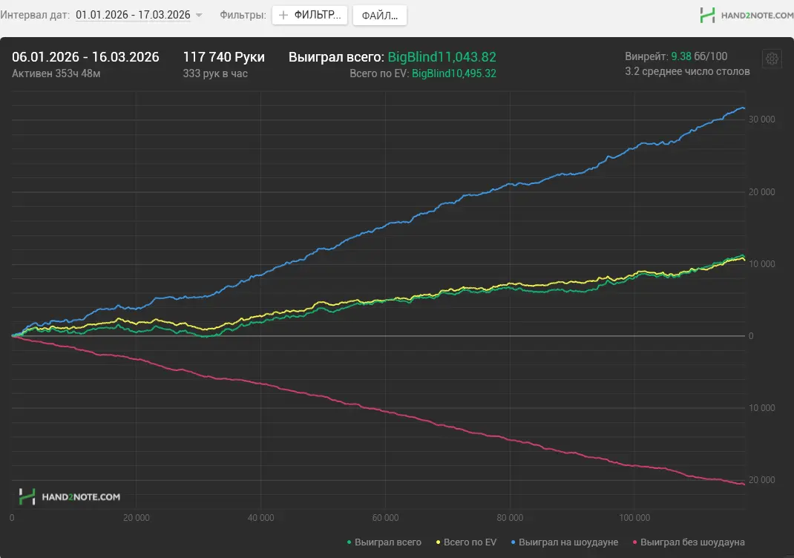Click the blue dot beside Выиграл на шоудауне
The width and height of the screenshot is (794, 558).
[514, 542]
